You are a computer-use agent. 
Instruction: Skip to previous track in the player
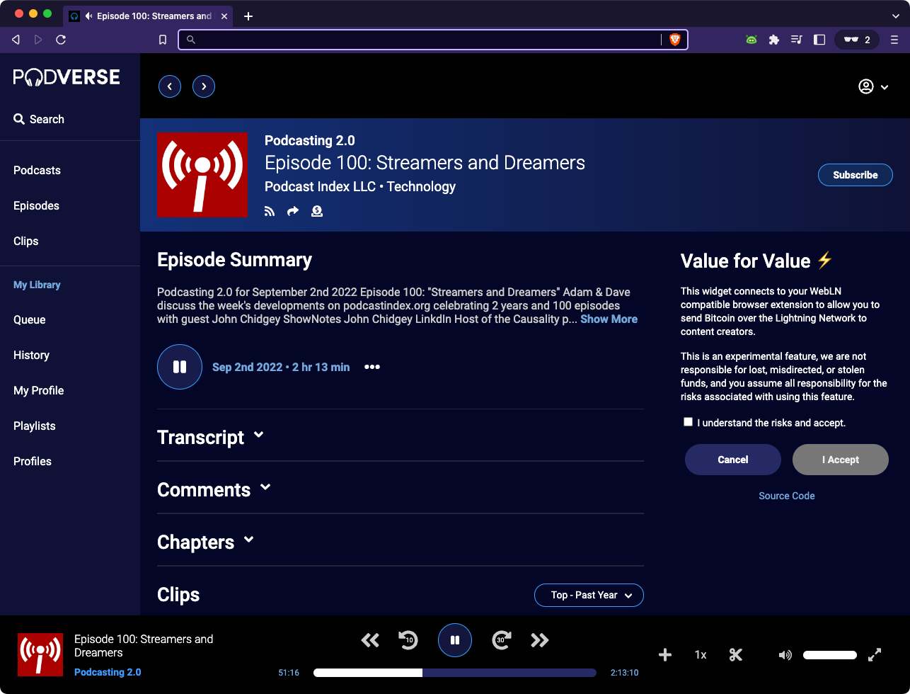pyautogui.click(x=370, y=640)
